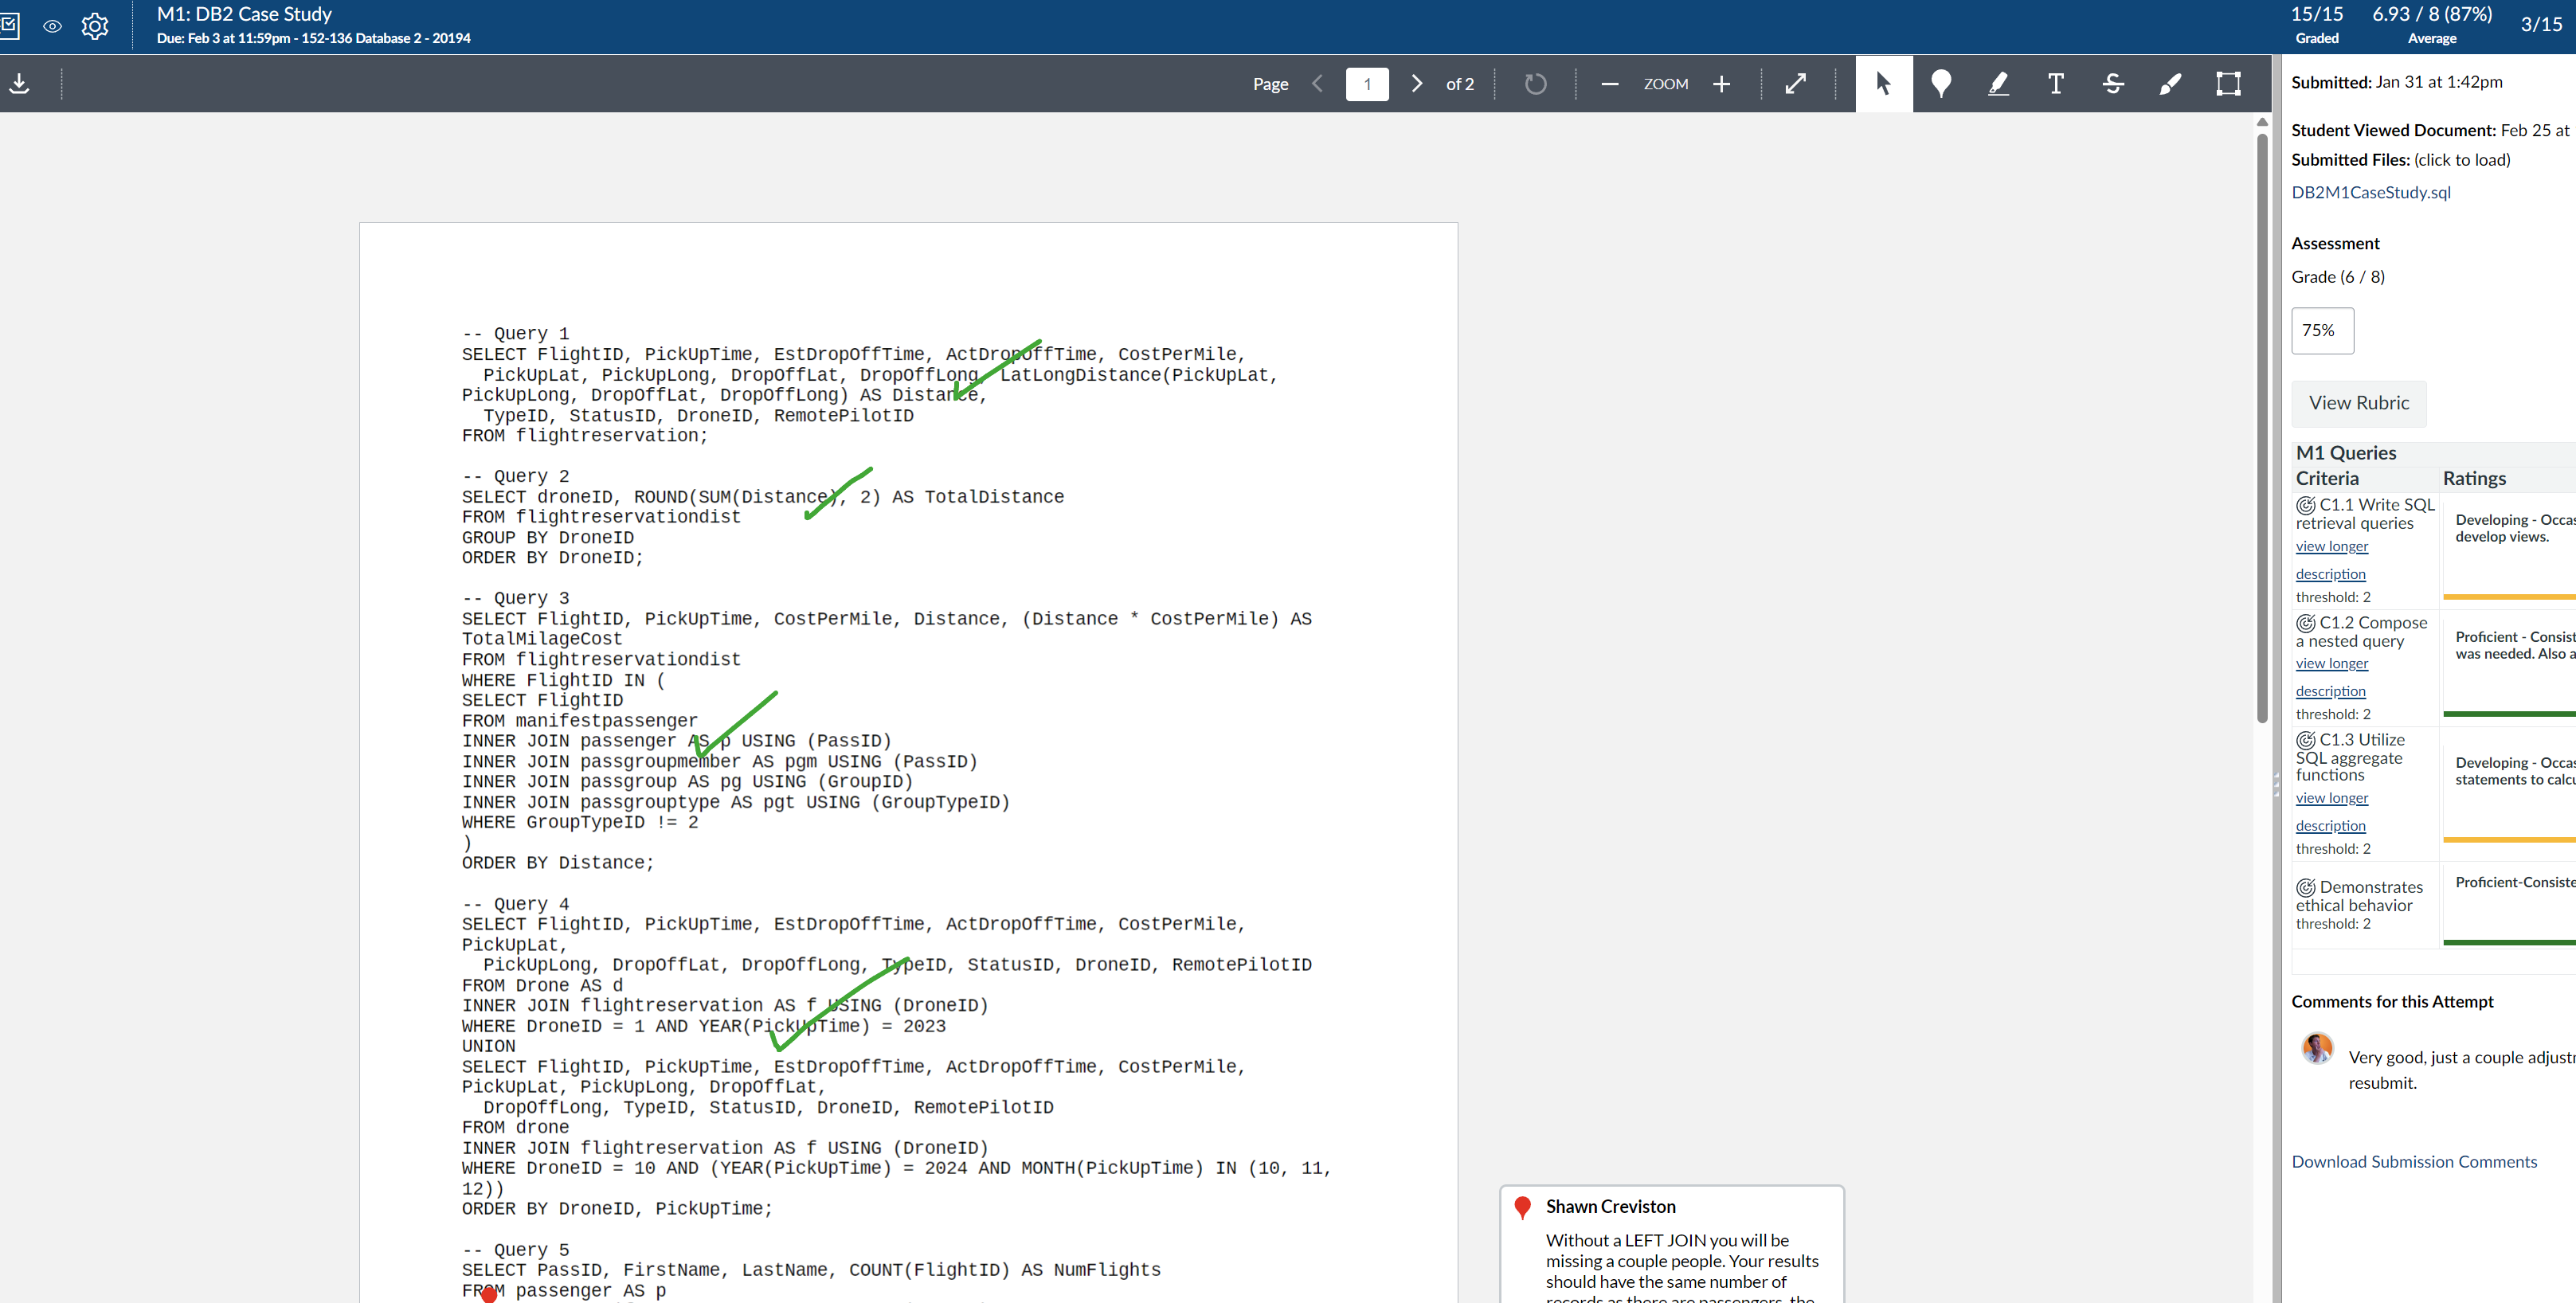
Task: Select the strikeout annotation tool
Action: pos(2112,84)
